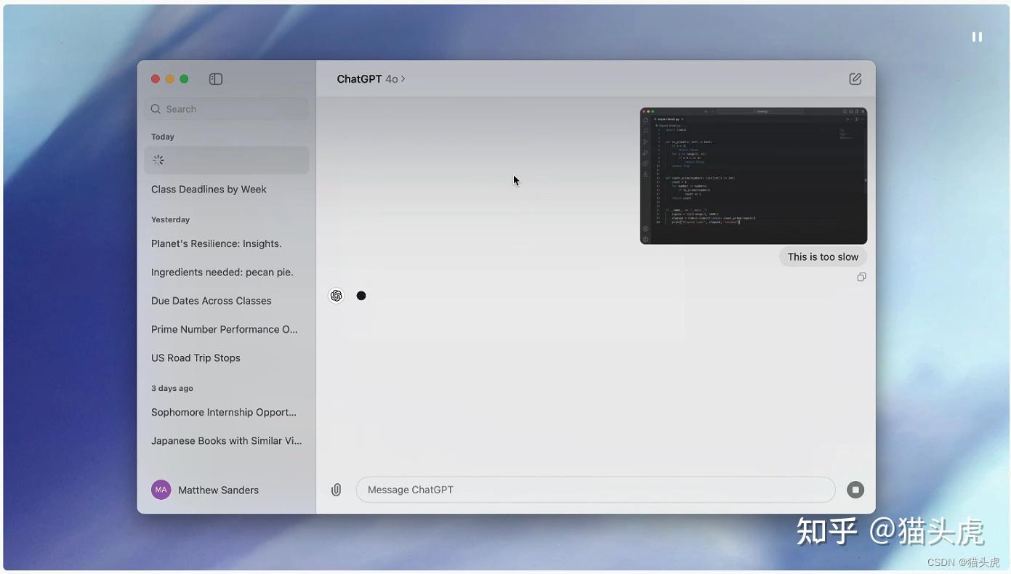The height and width of the screenshot is (574, 1011).
Task: Open Matthew Sanders account menu
Action: 205,490
